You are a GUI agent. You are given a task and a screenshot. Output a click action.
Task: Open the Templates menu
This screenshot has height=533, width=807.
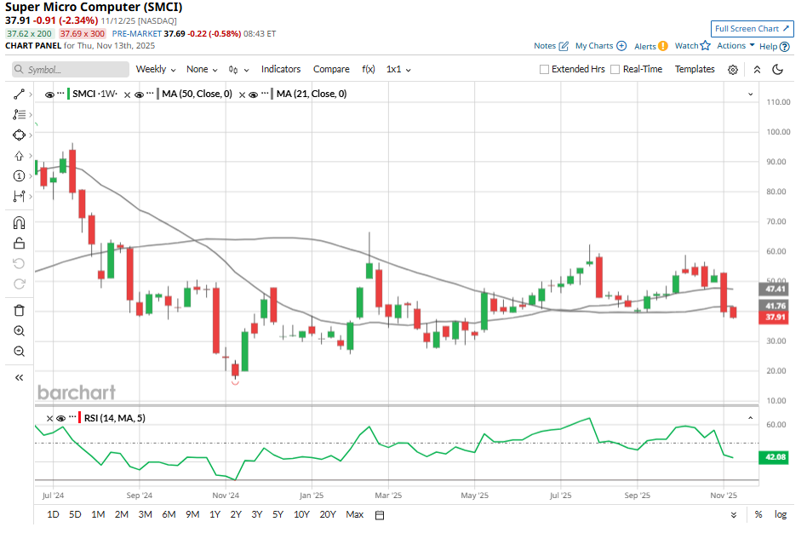(695, 70)
